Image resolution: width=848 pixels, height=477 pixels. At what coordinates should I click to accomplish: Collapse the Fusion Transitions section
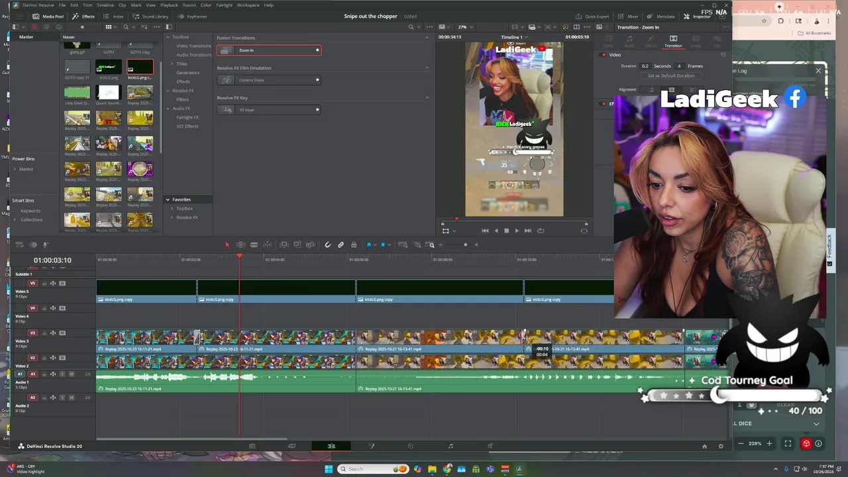(427, 38)
